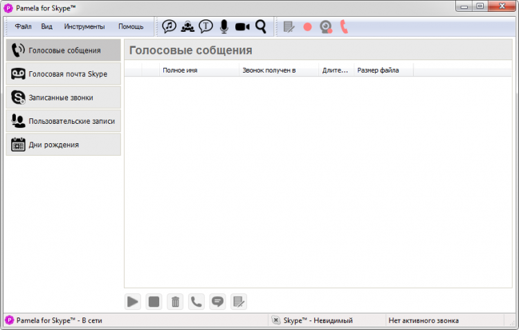Open Дни рождения section

point(63,145)
